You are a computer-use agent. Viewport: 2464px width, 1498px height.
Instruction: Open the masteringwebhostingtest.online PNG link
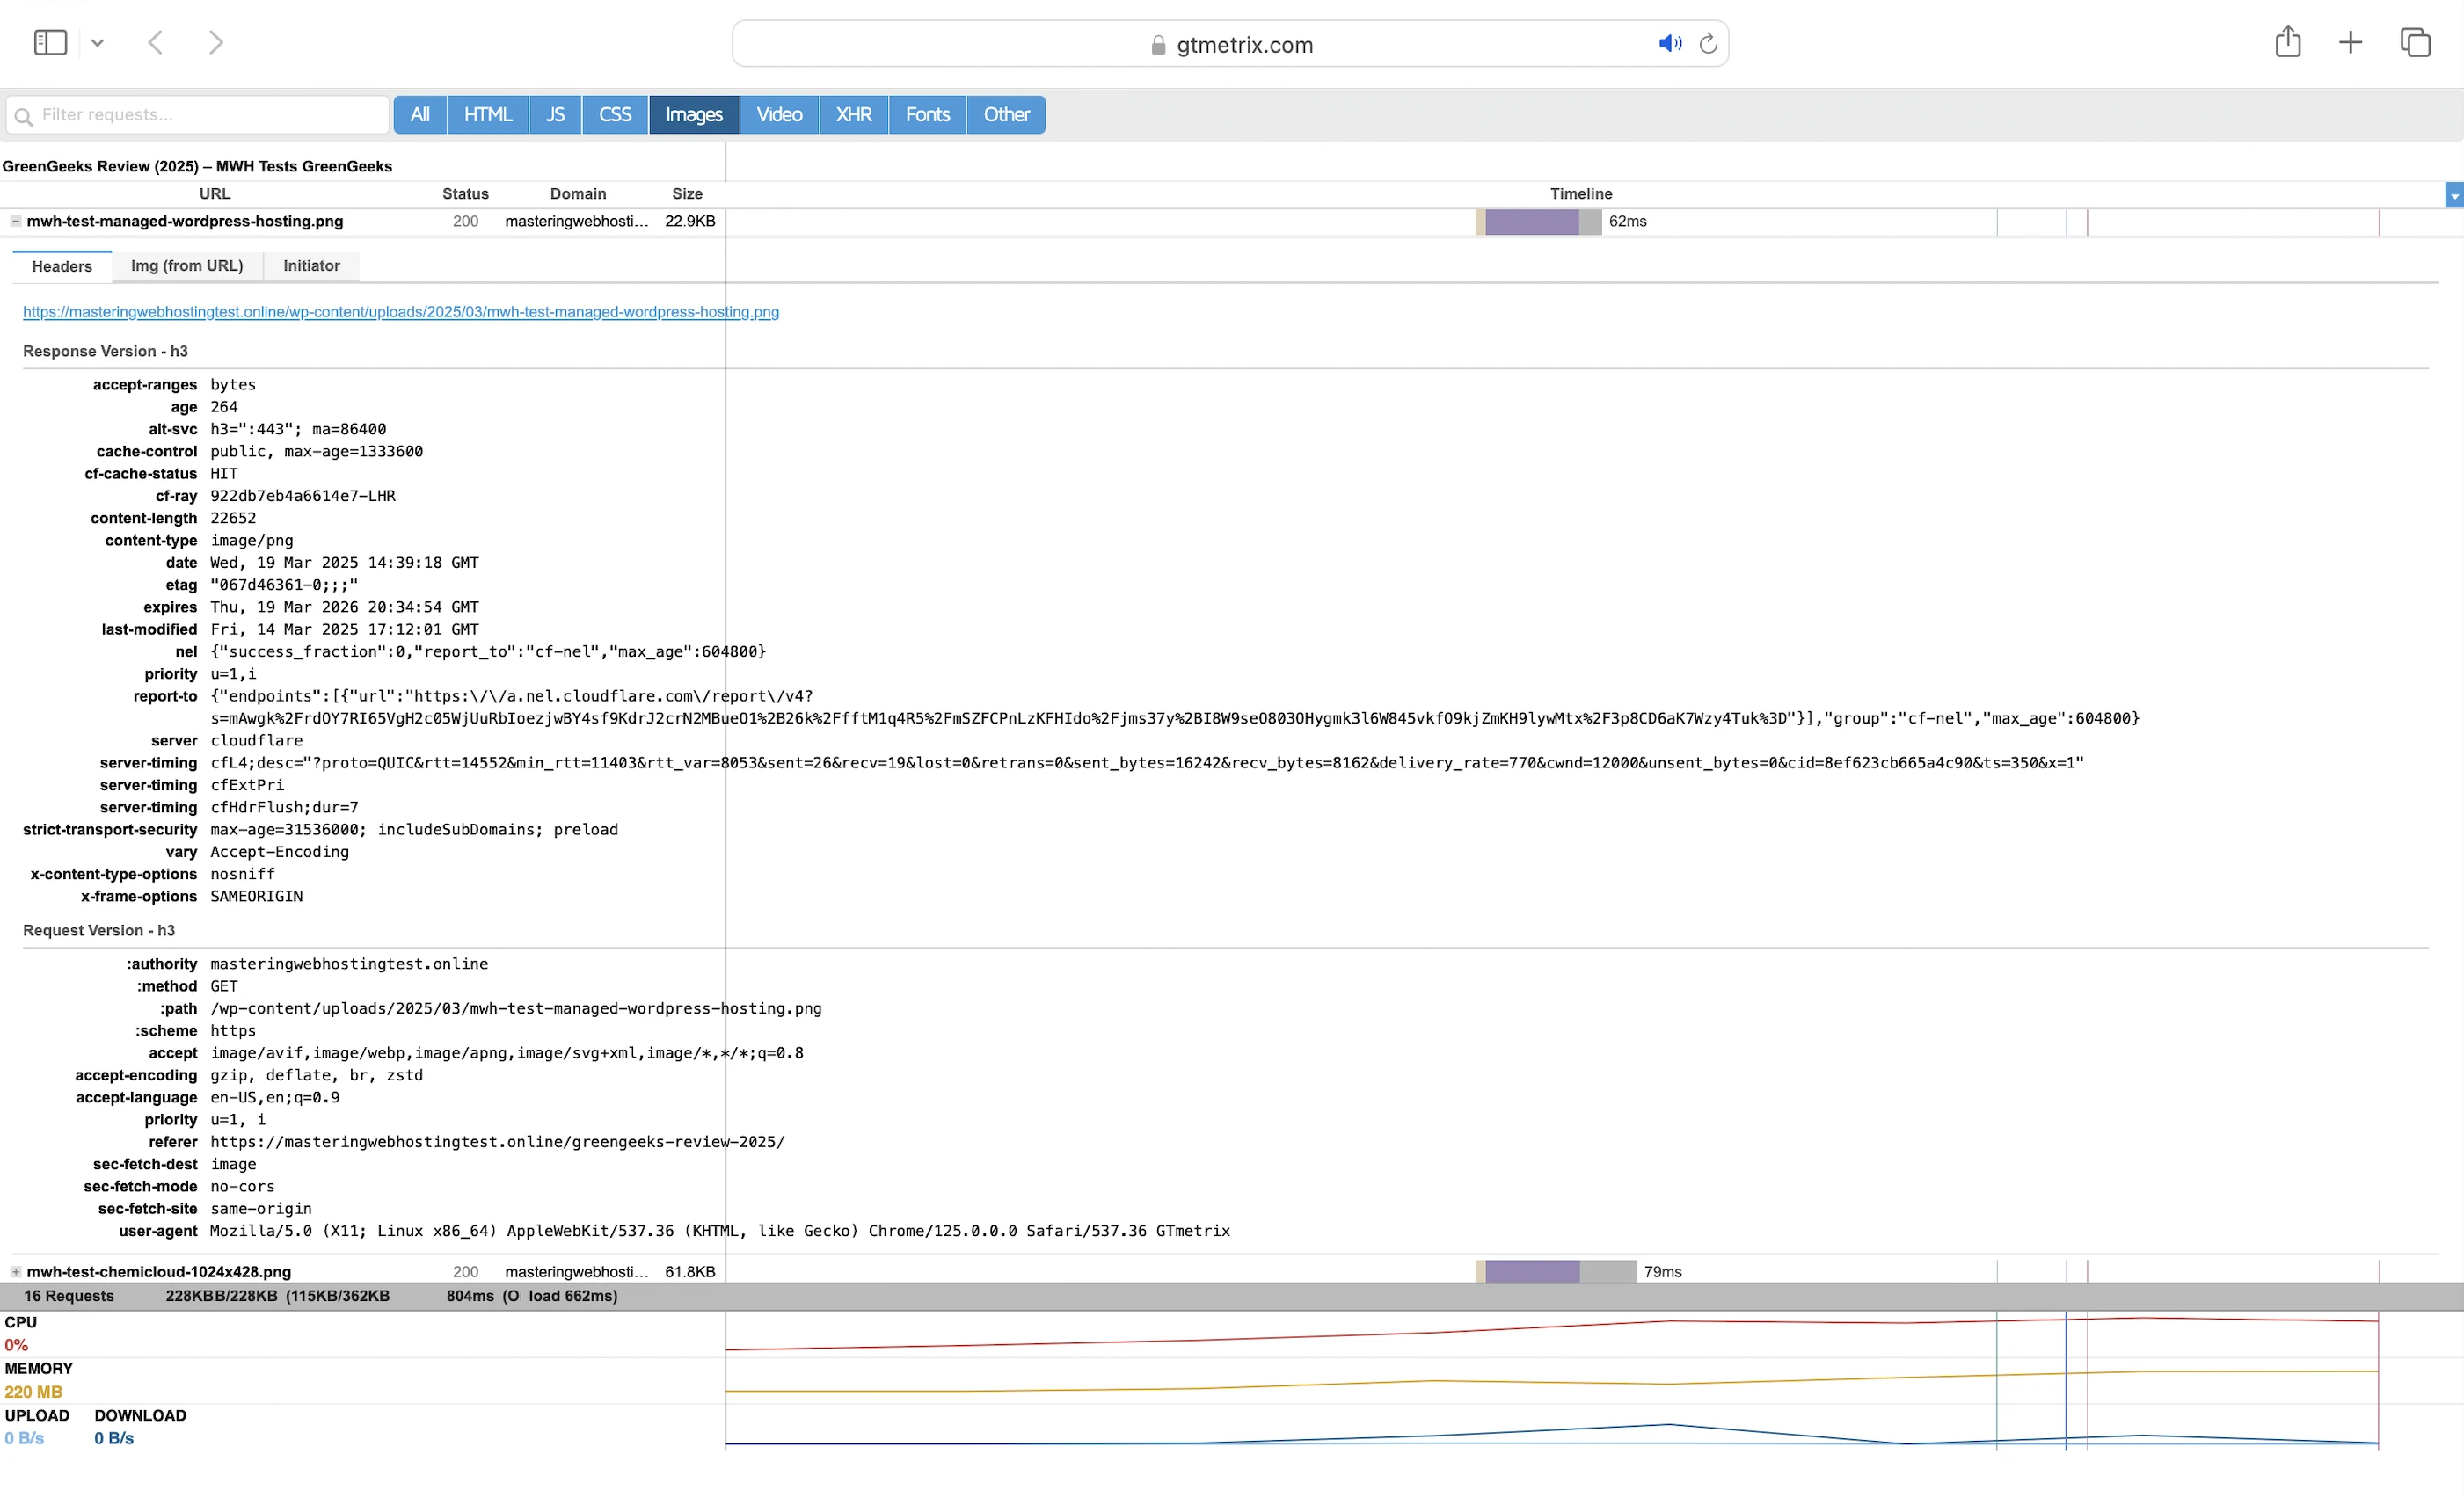(x=400, y=312)
